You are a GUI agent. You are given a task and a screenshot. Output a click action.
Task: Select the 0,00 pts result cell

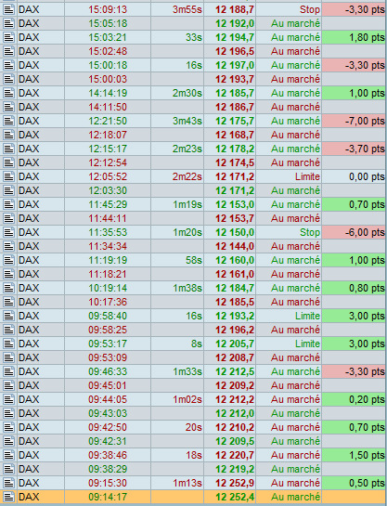pos(354,176)
